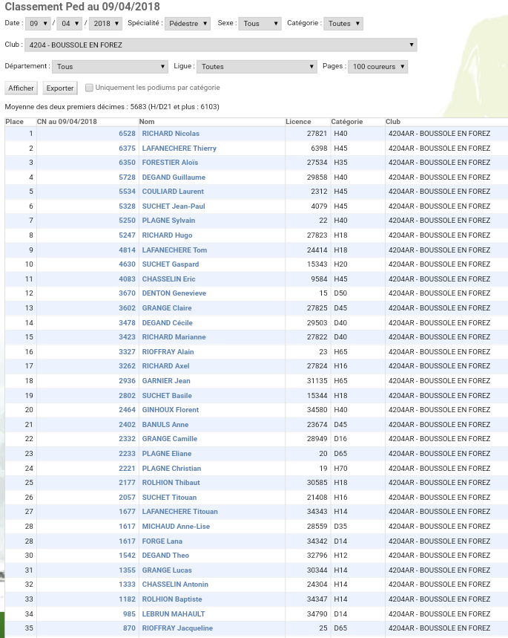Expand the Spécialité dropdown set to Pédestre
Viewport: 508px width, 638px height.
pos(188,24)
